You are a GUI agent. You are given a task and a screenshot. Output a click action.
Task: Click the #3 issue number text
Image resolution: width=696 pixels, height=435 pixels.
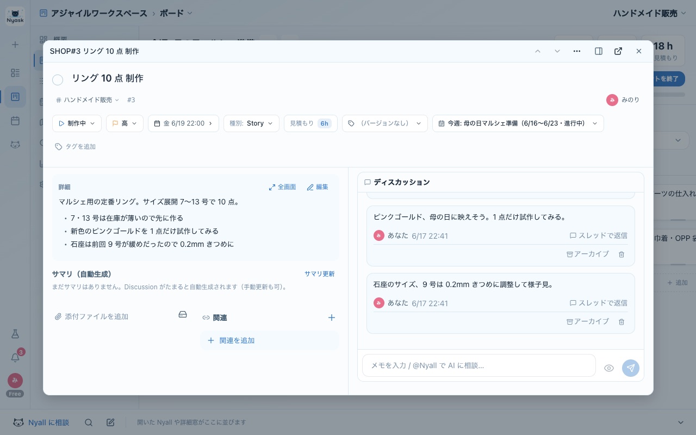point(131,100)
